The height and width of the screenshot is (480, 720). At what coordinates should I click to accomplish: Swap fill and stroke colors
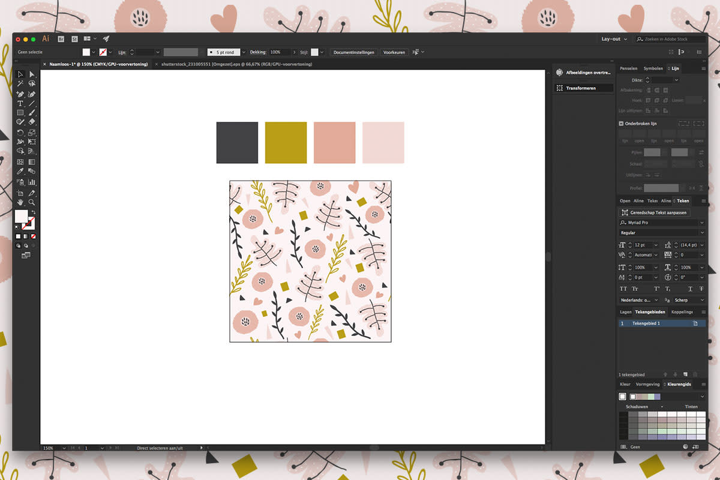pyautogui.click(x=33, y=212)
